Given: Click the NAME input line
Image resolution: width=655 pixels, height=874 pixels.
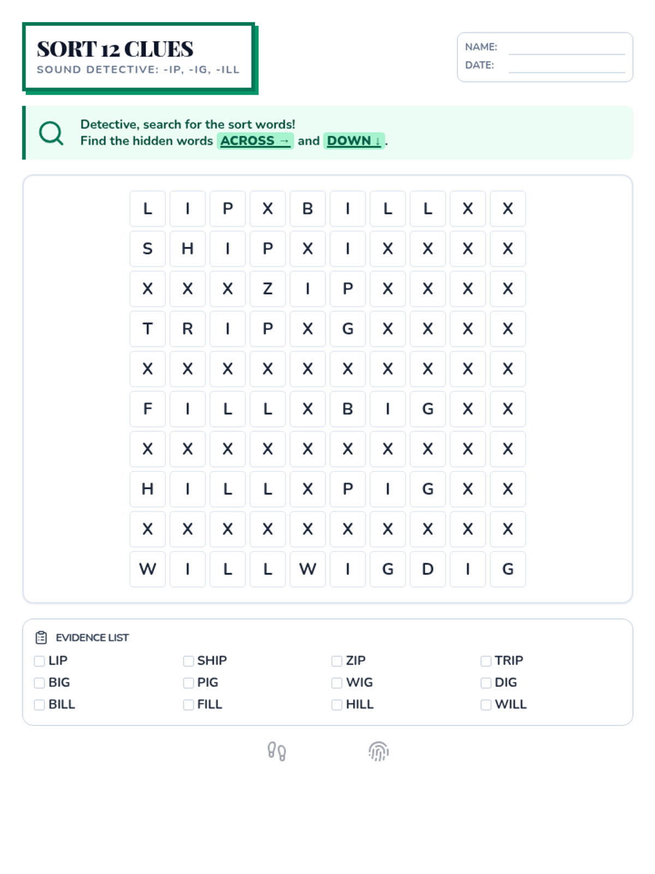Looking at the screenshot, I should pos(566,48).
